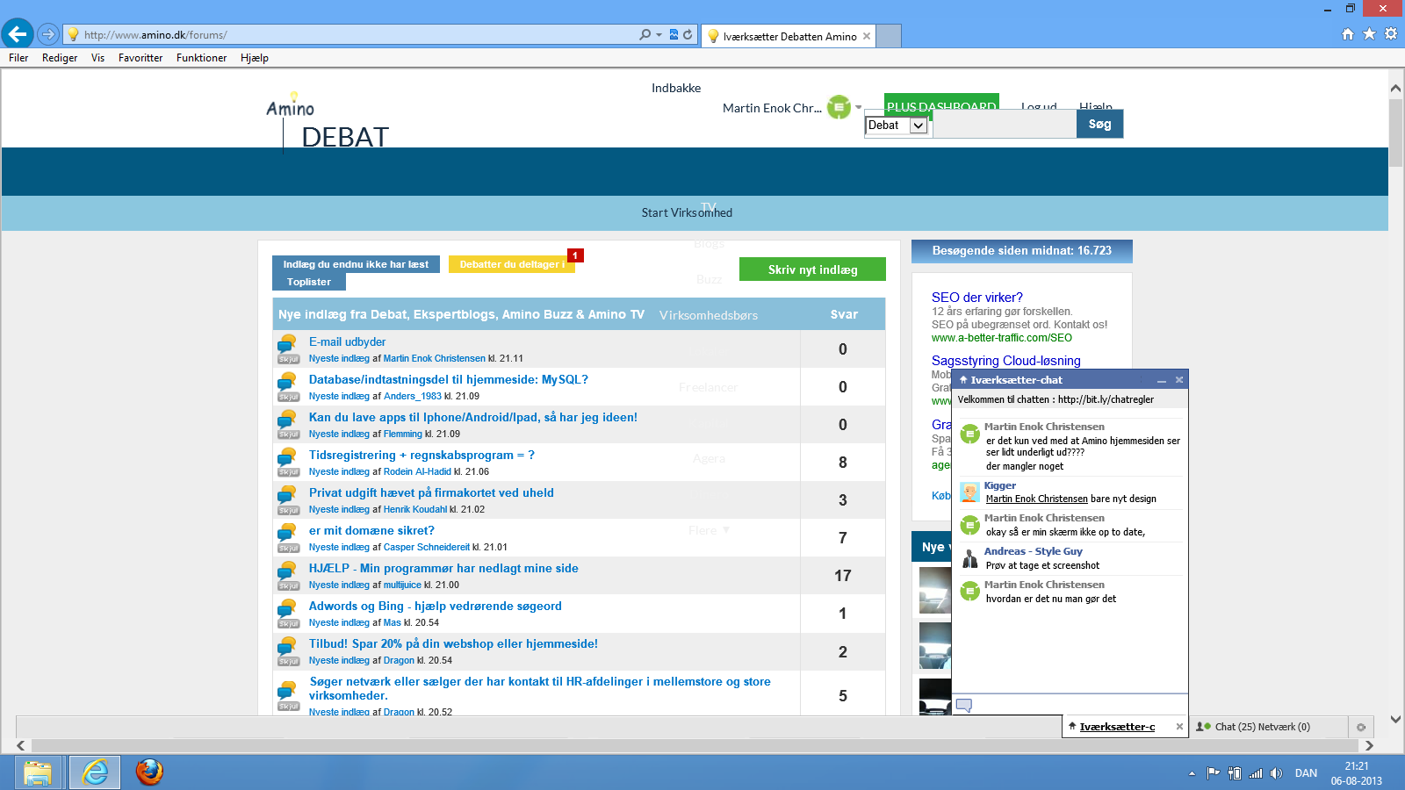Screen dimensions: 1405x790
Task: Open the browser Home icon
Action: (x=1348, y=34)
